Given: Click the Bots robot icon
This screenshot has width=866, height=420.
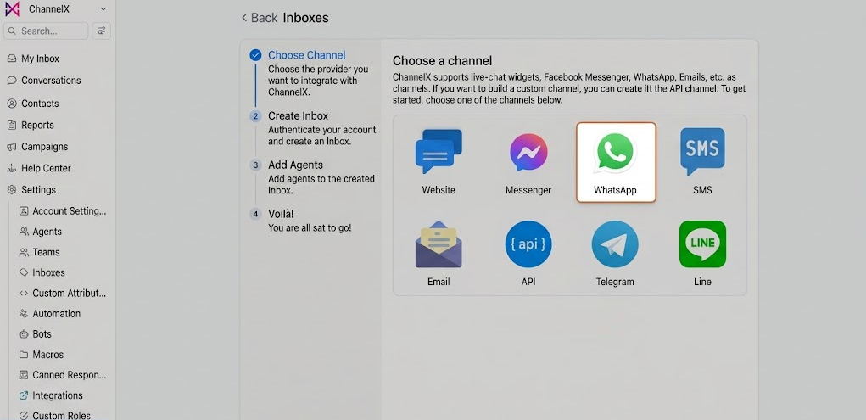Looking at the screenshot, I should (x=24, y=333).
